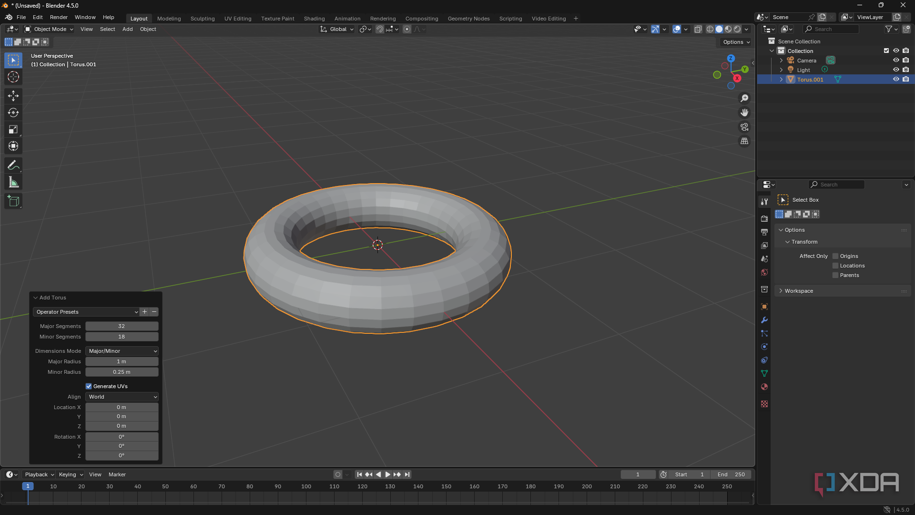This screenshot has width=915, height=515.
Task: Expand the Torus.001 item in outliner
Action: [x=781, y=80]
